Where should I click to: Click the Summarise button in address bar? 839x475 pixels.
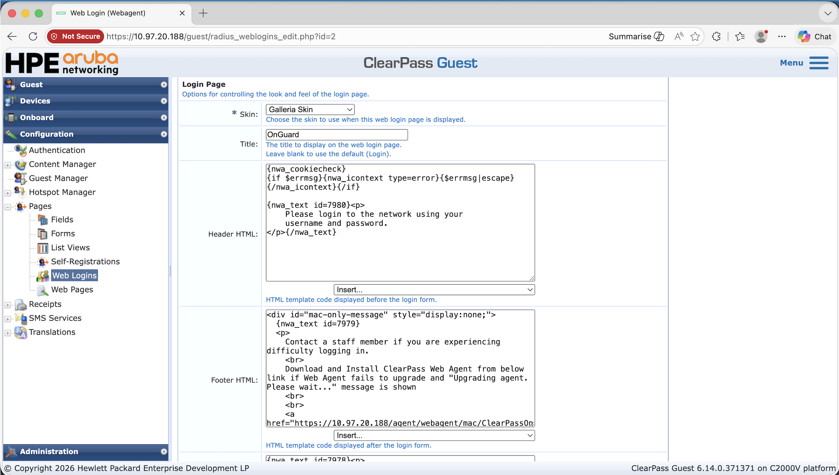tap(636, 36)
